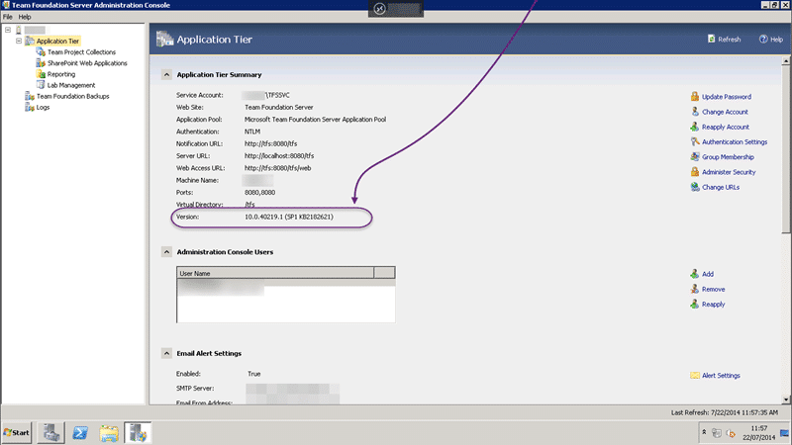
Task: Click the main pane vertical scrollbar
Action: click(785, 149)
